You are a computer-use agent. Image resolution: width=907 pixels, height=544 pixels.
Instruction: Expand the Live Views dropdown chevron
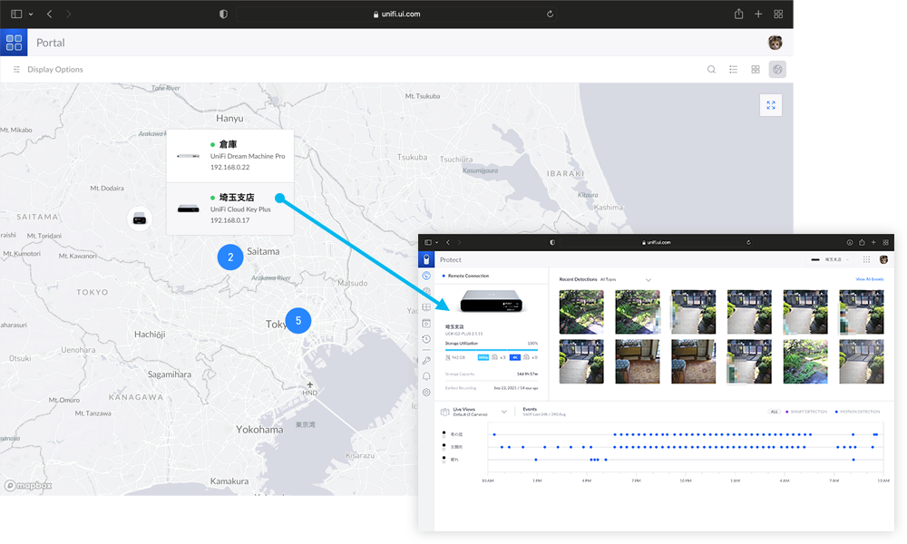click(503, 413)
